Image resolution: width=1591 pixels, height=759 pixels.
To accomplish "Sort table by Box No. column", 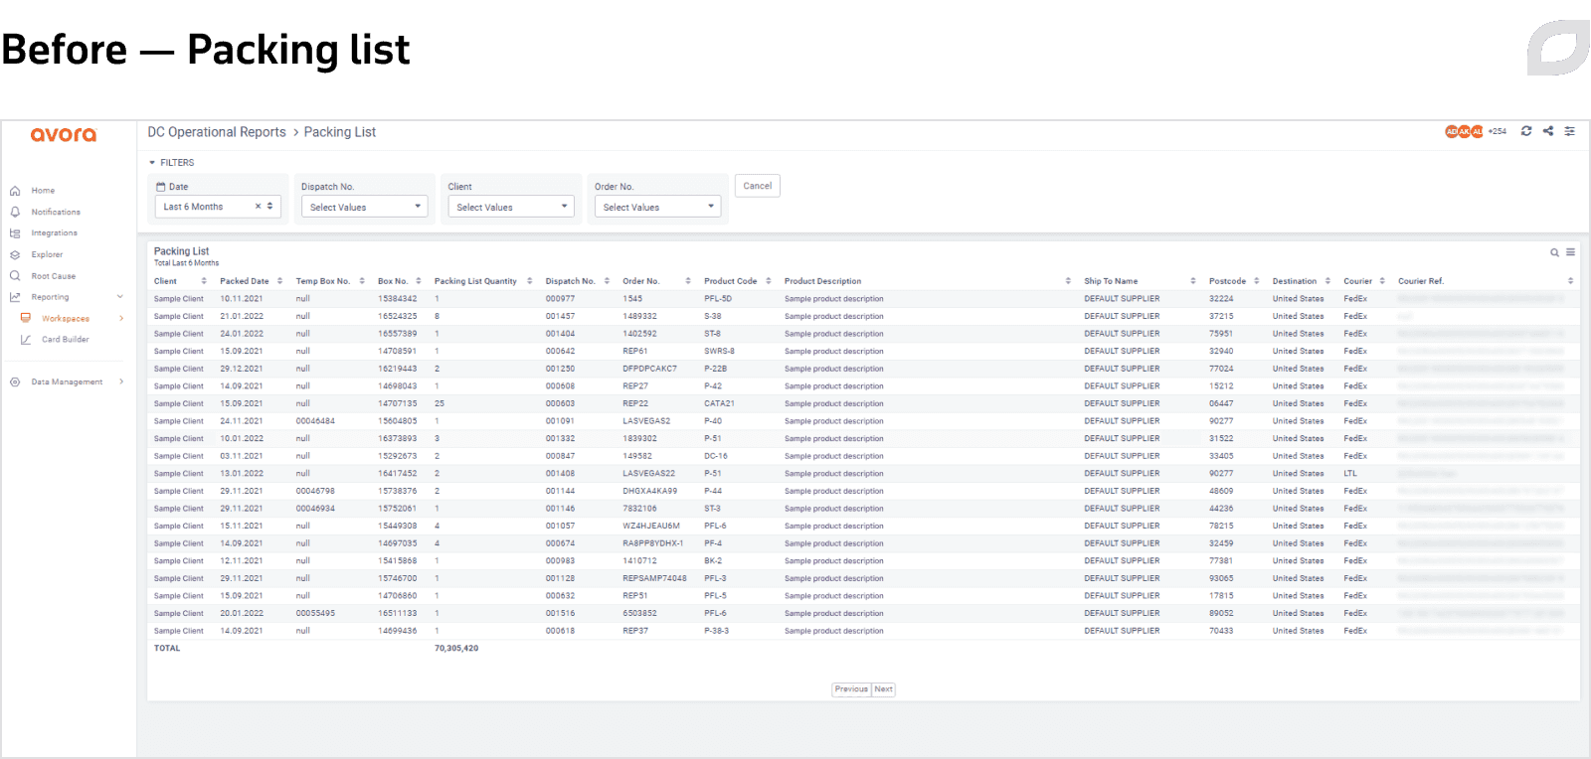I will 419,281.
